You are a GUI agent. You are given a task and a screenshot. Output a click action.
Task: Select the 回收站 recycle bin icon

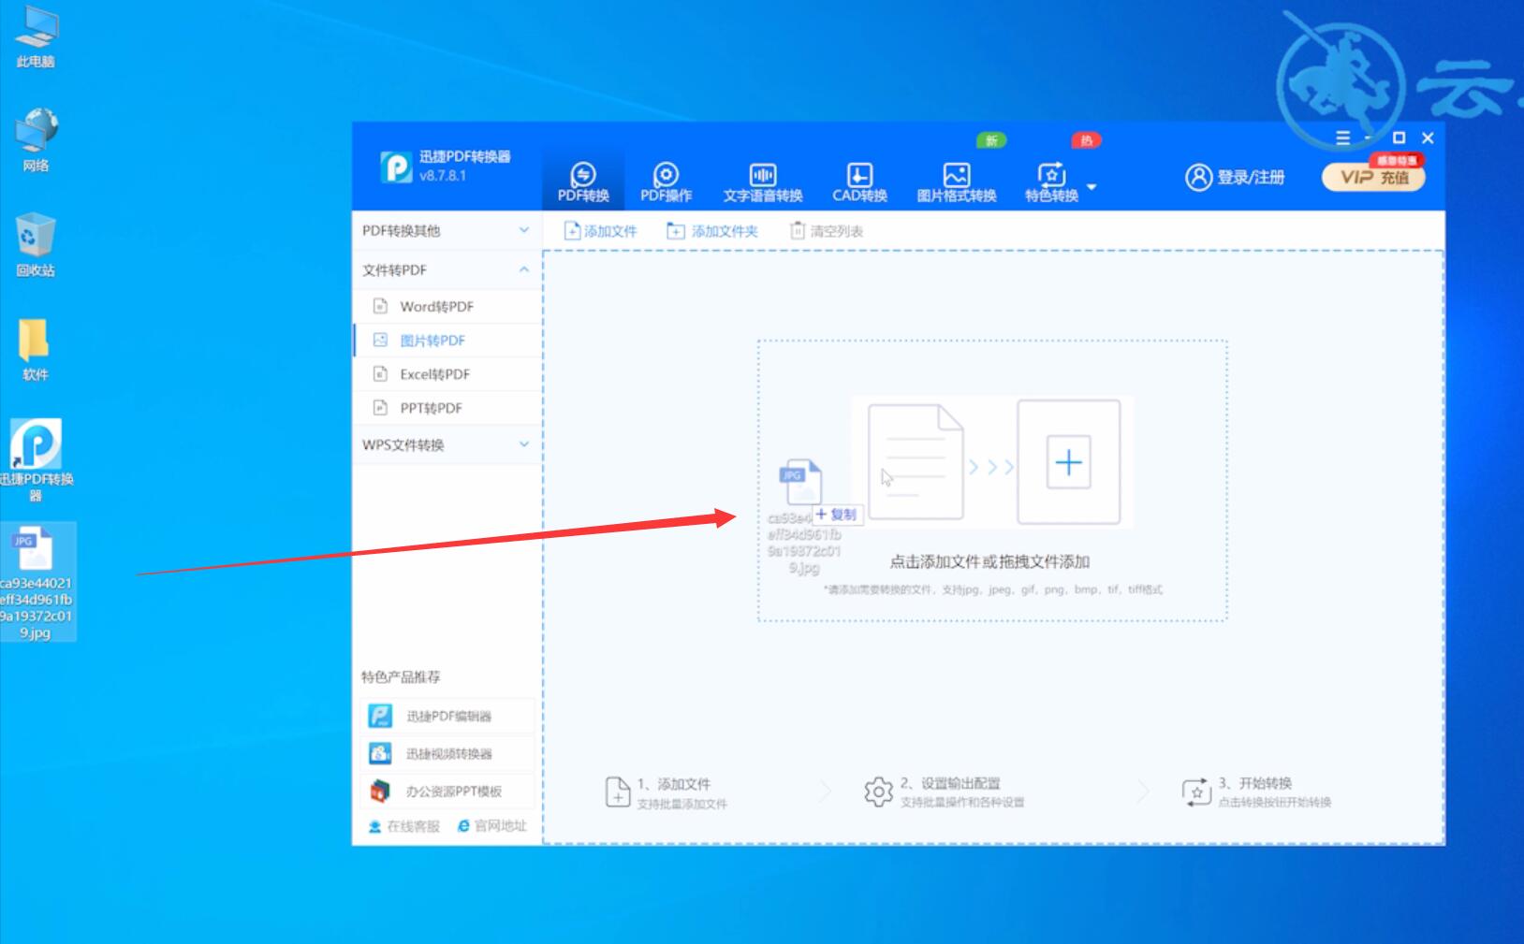(36, 245)
